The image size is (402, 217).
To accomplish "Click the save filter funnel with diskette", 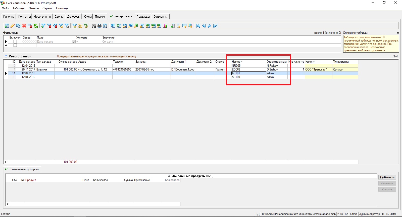I will point(67,26).
